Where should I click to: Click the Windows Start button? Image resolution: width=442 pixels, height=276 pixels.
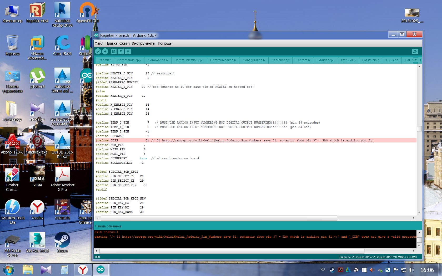9,270
